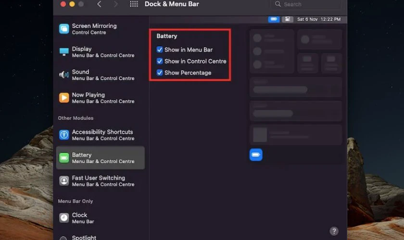Open help with the question mark button
Screen dimensions: 404x240
tap(334, 231)
